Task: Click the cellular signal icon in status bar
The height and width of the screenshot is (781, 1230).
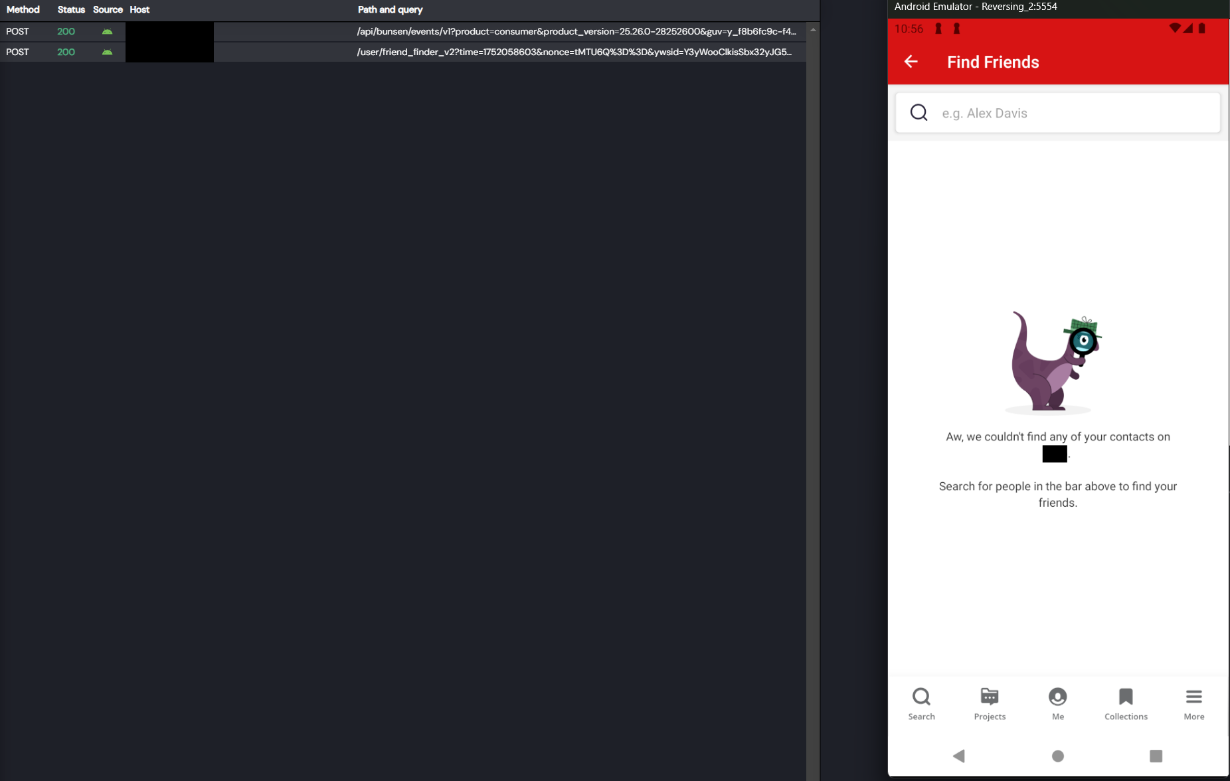Action: [1187, 29]
